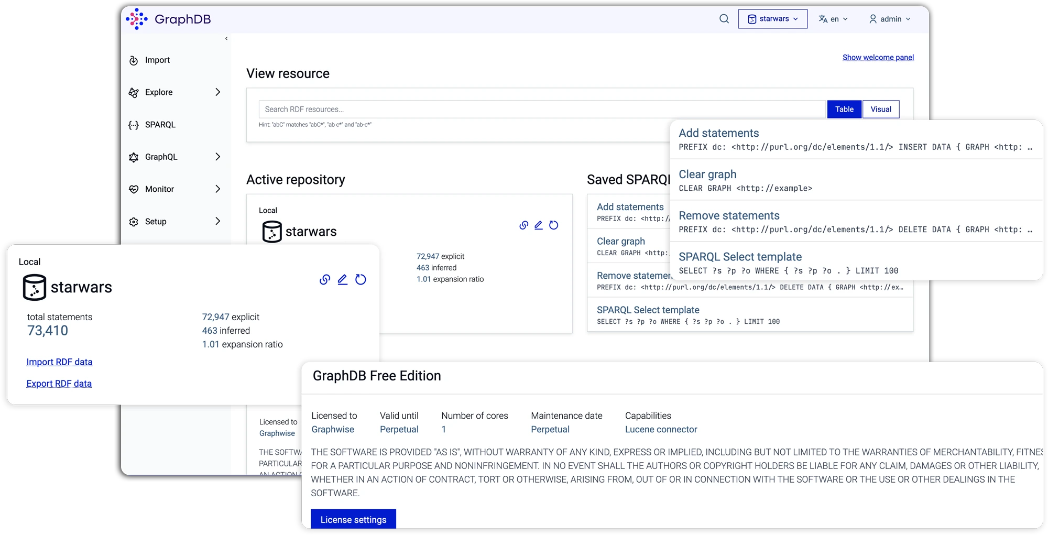The image size is (1048, 535).
Task: Click 72,947 explicit in enlarged card
Action: click(x=231, y=317)
